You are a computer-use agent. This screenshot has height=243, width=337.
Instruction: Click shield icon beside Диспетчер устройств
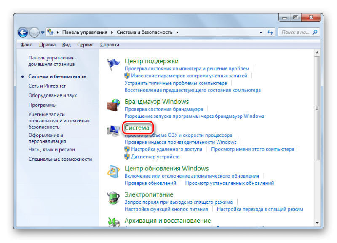click(x=127, y=157)
